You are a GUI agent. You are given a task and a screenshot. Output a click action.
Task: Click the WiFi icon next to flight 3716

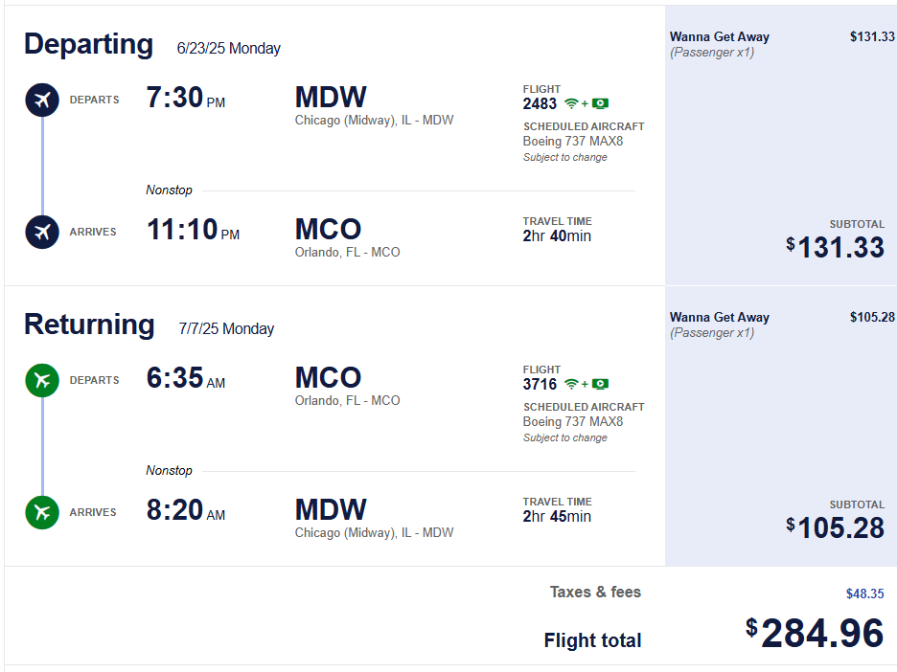tap(571, 384)
